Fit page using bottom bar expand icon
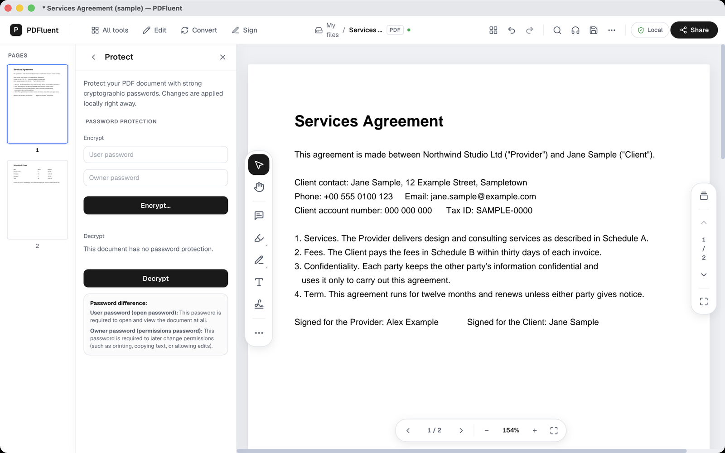The height and width of the screenshot is (453, 725). [x=554, y=430]
